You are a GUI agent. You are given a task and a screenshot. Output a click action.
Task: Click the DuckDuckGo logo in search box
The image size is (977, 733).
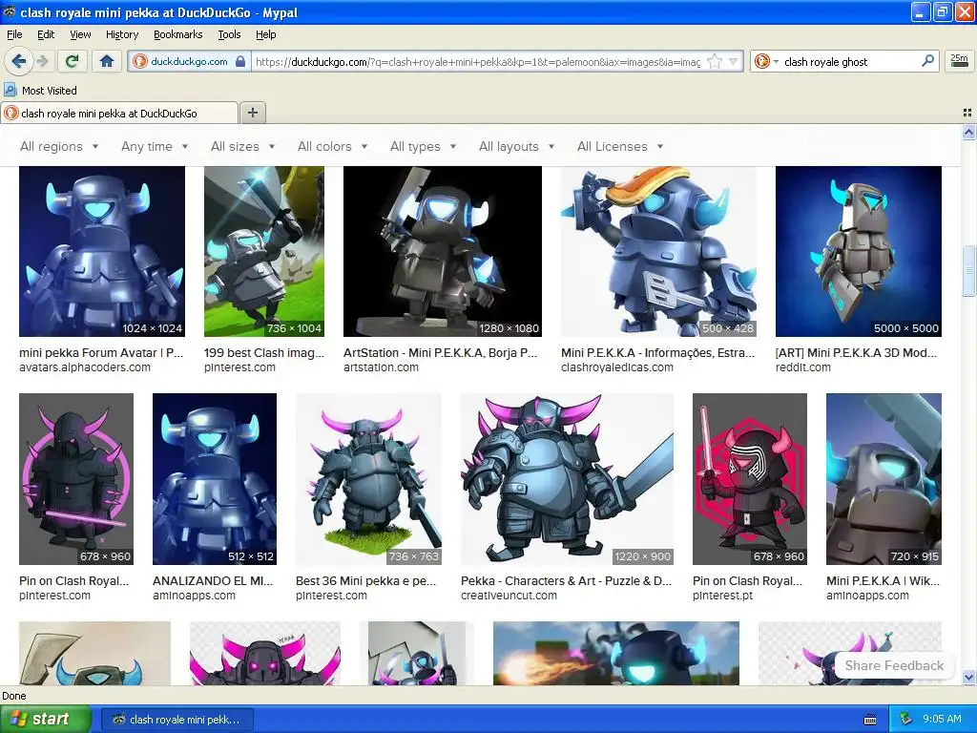click(x=761, y=61)
